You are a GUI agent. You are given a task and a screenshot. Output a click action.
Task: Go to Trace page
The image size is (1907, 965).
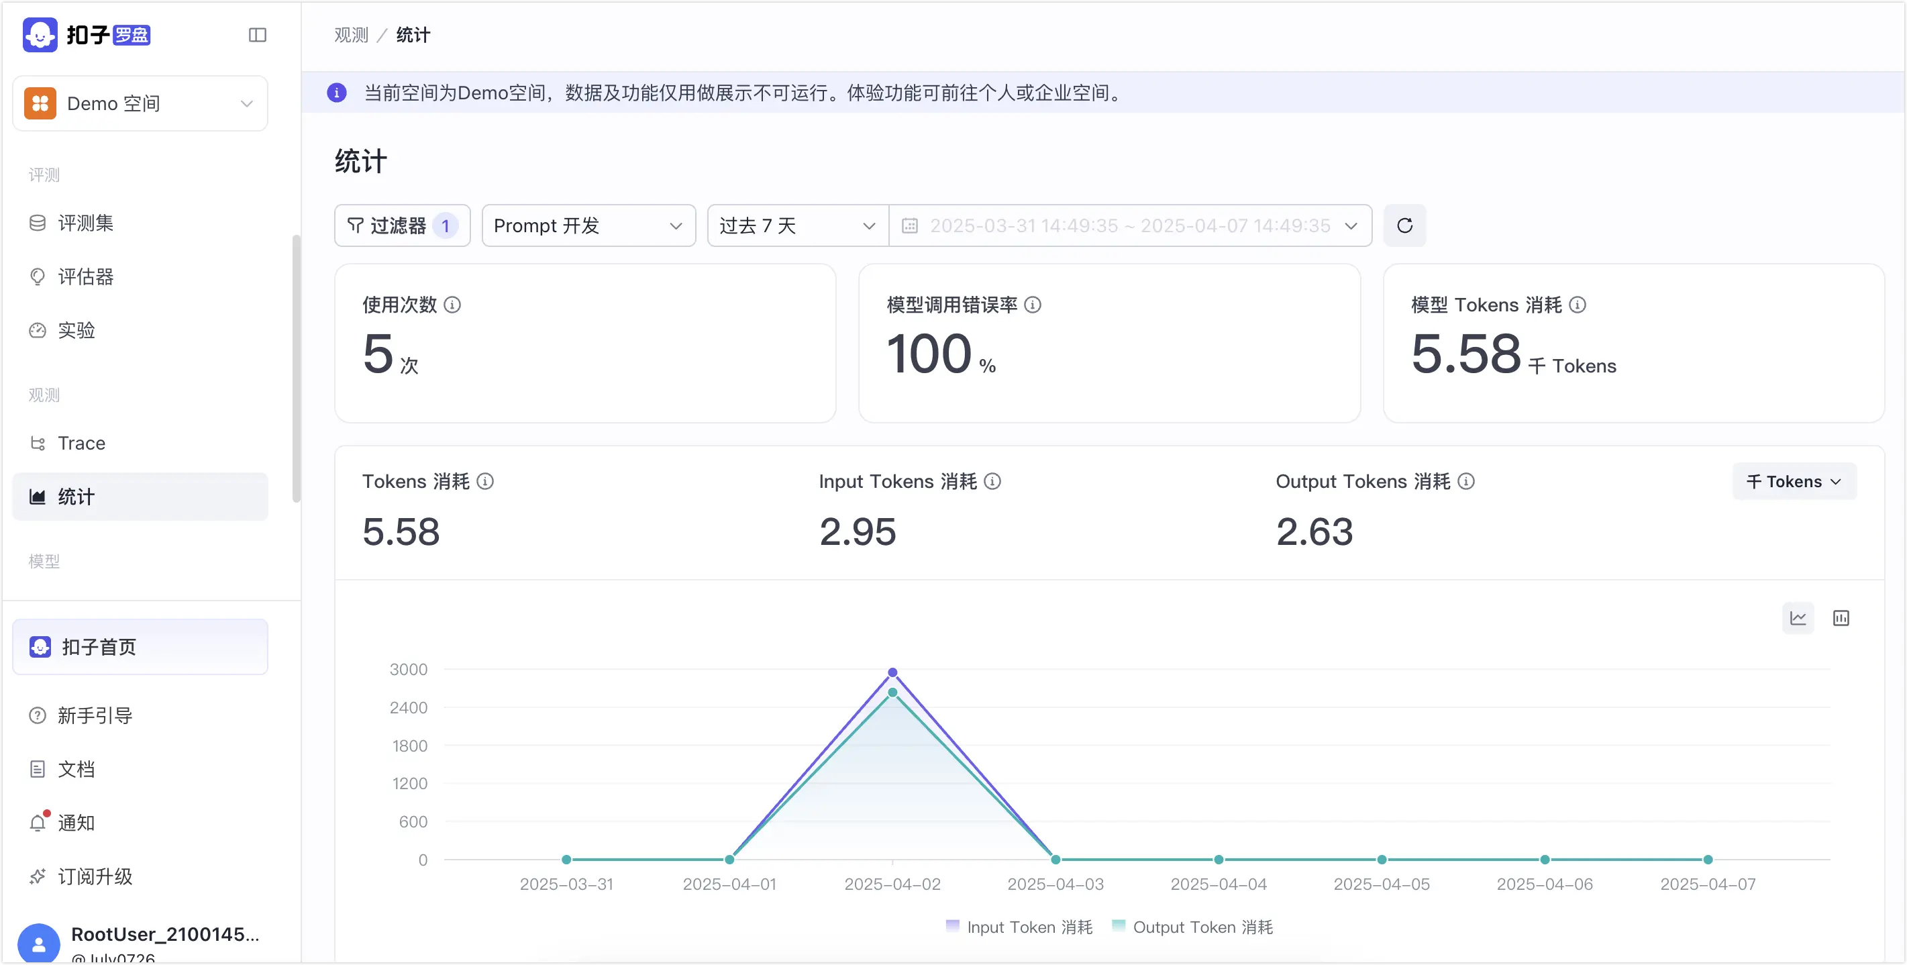point(140,443)
